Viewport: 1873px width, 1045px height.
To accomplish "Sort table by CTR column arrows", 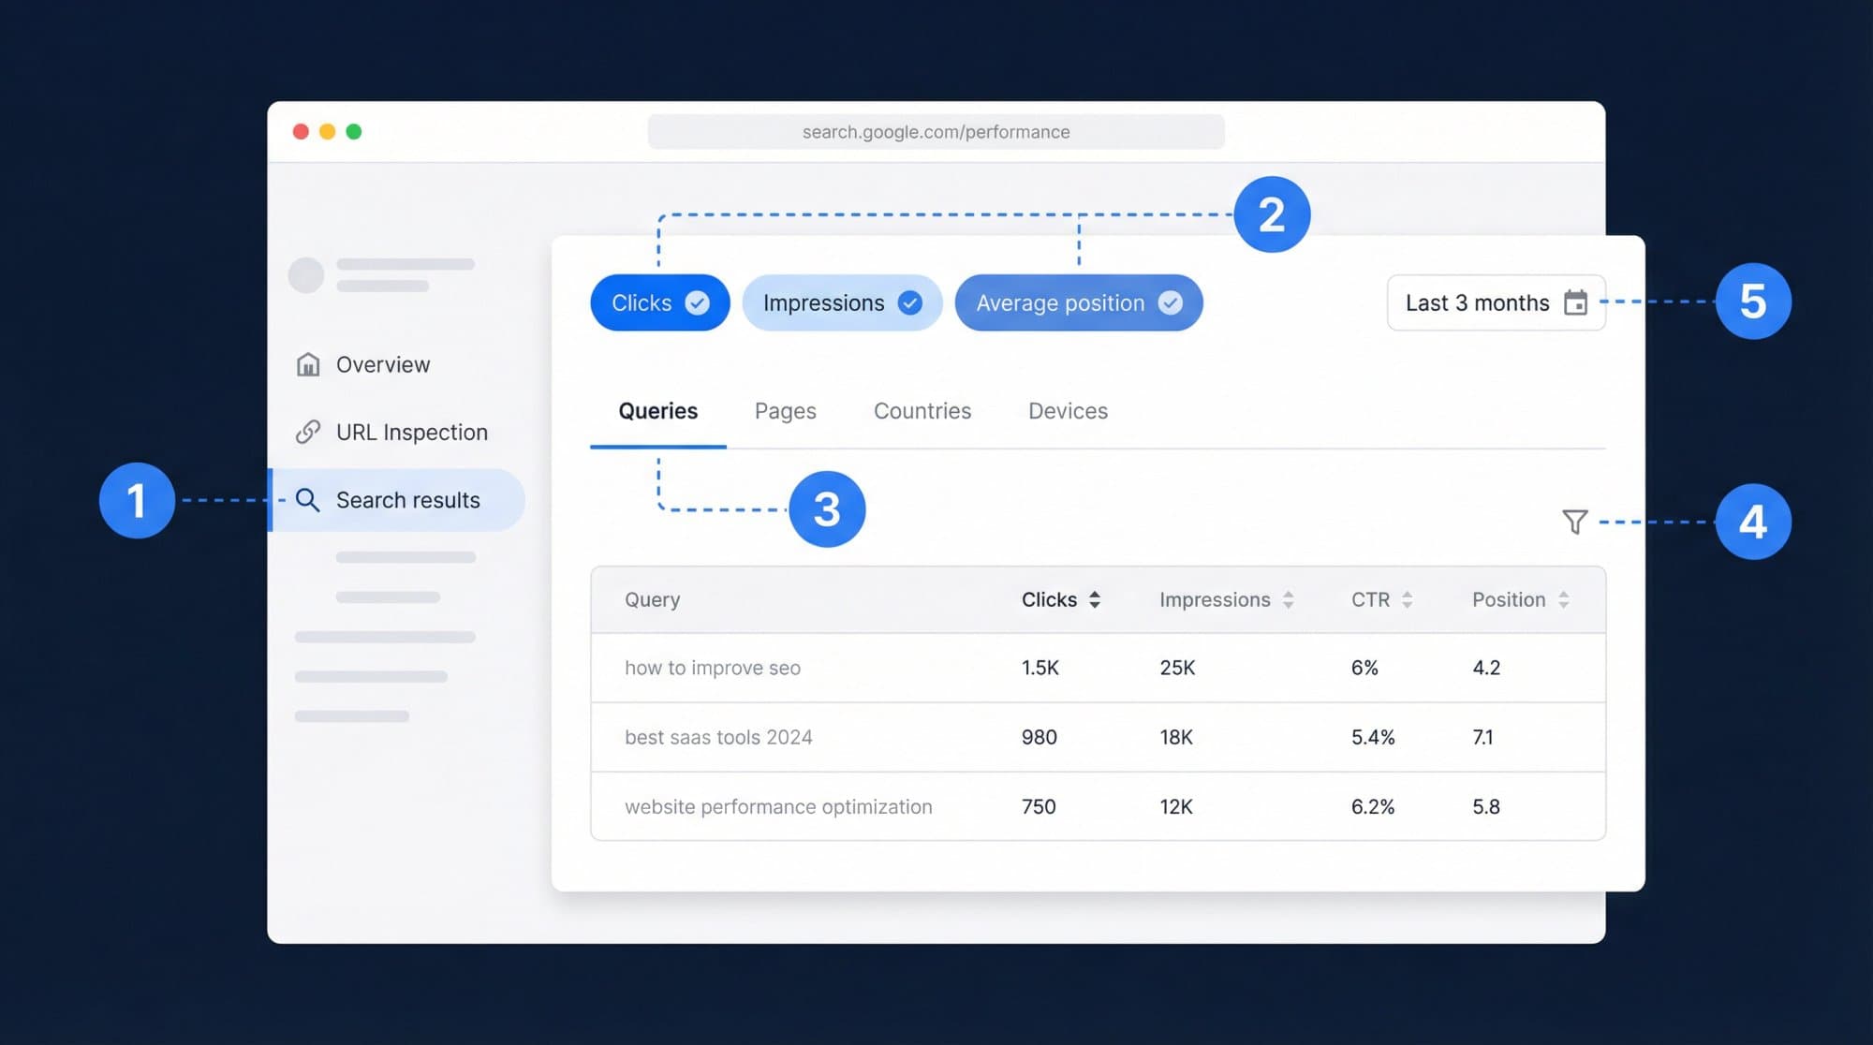I will click(1407, 600).
